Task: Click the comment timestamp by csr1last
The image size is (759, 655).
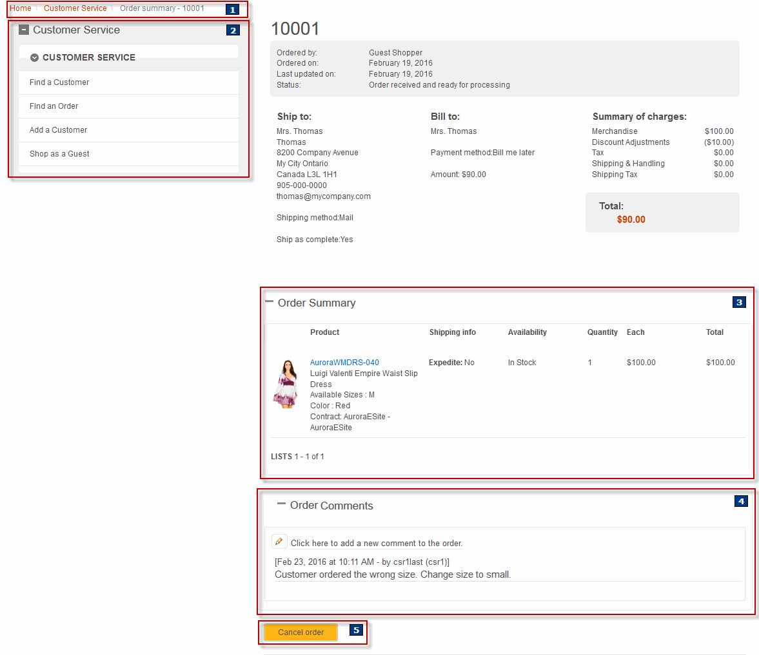Action: point(362,562)
